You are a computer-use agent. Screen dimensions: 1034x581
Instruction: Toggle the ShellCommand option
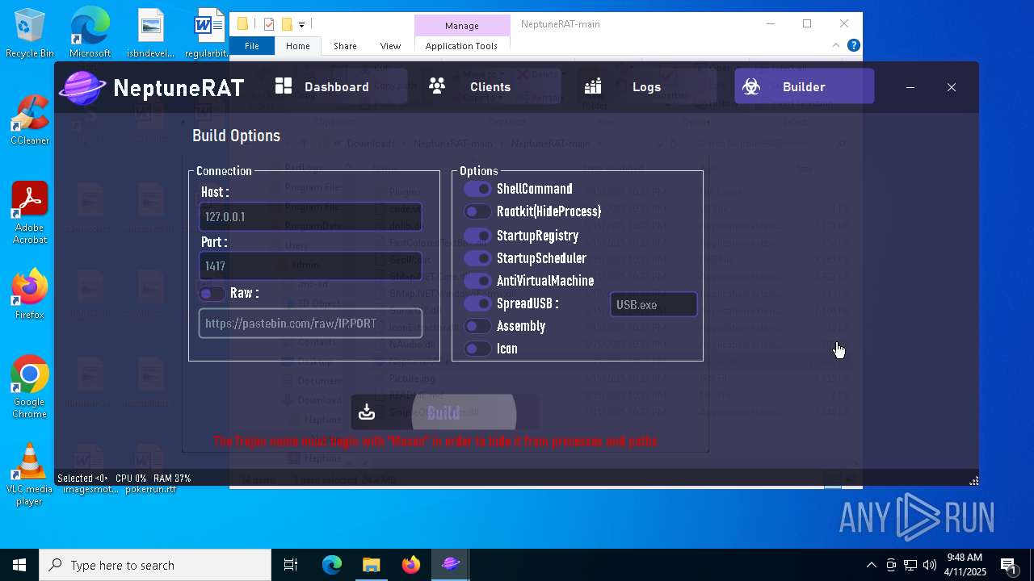click(477, 189)
